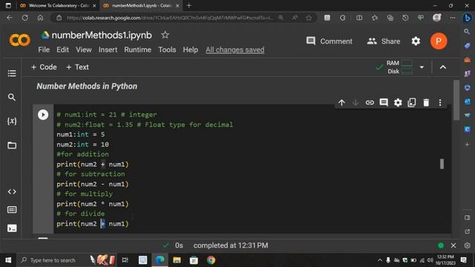Close the status bar with X

click(453, 245)
